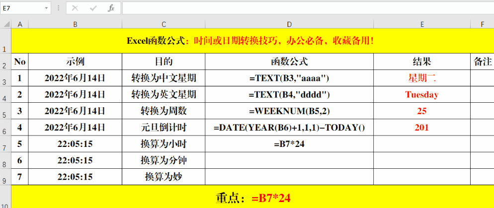This screenshot has width=494, height=208.
Task: Click the 22:05:15 cell in row 9
Action: [75, 177]
